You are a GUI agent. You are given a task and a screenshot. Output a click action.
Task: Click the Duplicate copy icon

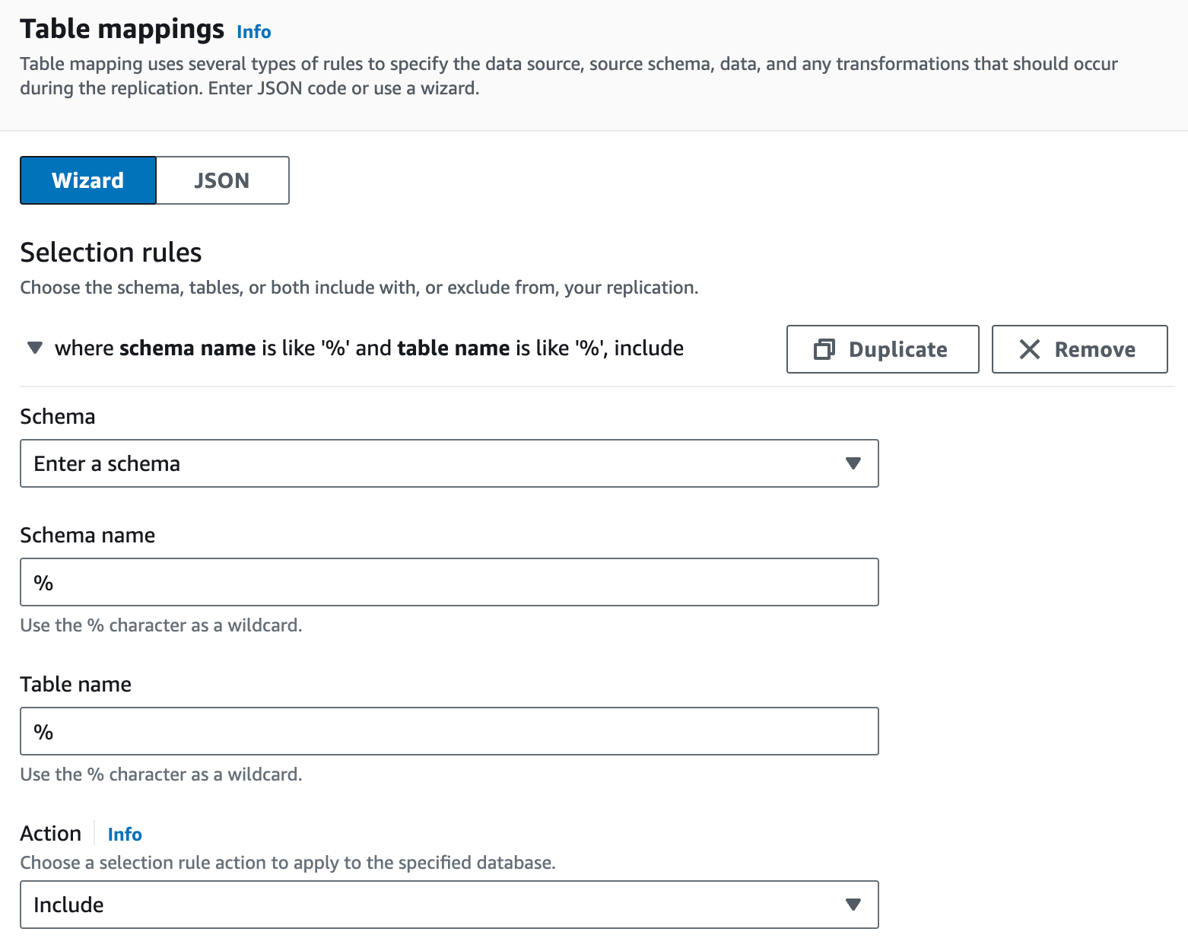click(x=824, y=349)
